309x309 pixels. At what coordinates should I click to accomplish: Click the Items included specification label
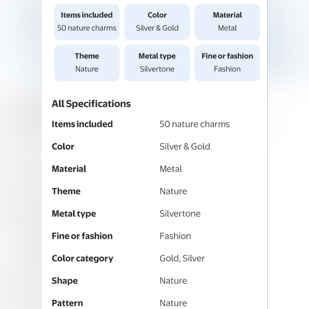point(82,124)
